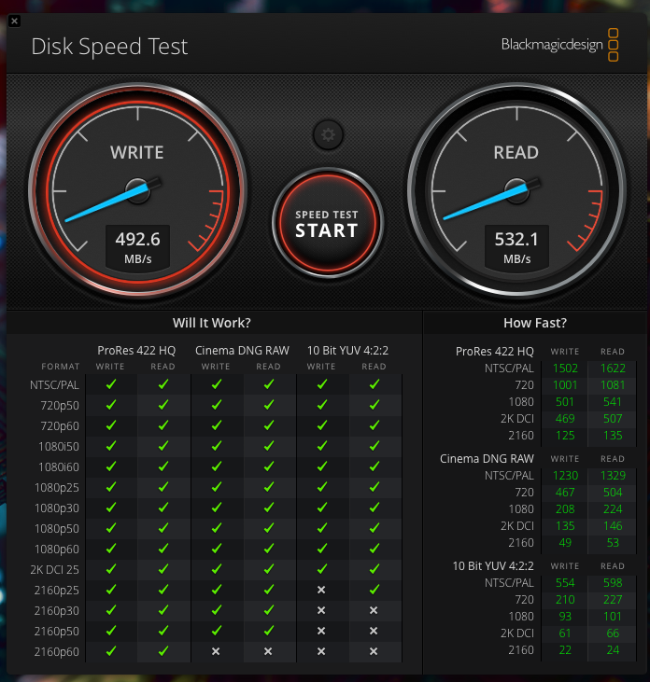The image size is (650, 682).
Task: Click the 2160p60 Cinema DNG RAW write cross
Action: click(x=216, y=651)
